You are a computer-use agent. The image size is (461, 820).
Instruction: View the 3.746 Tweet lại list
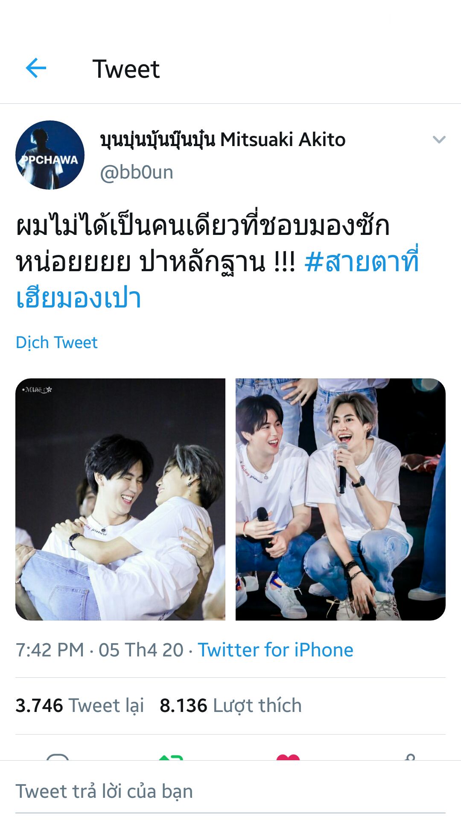(x=79, y=706)
